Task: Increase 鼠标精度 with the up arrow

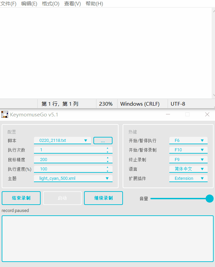Action: pyautogui.click(x=107, y=158)
